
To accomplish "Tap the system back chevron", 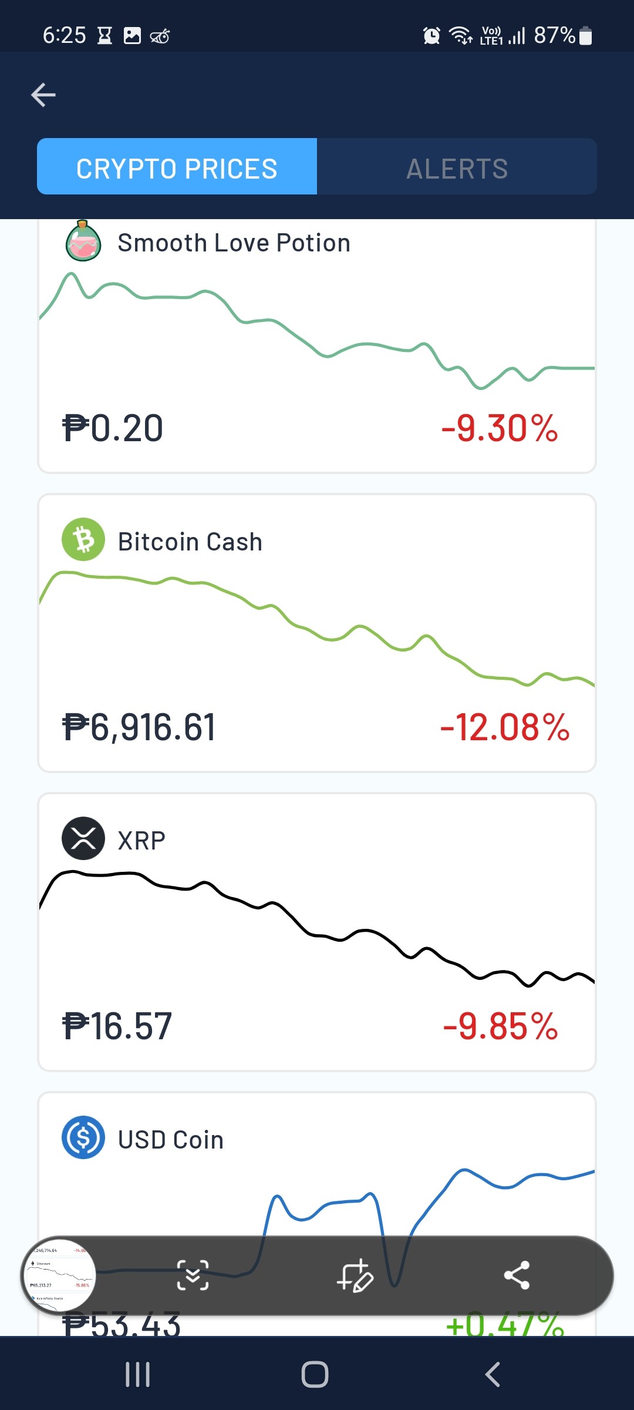I will 493,1375.
